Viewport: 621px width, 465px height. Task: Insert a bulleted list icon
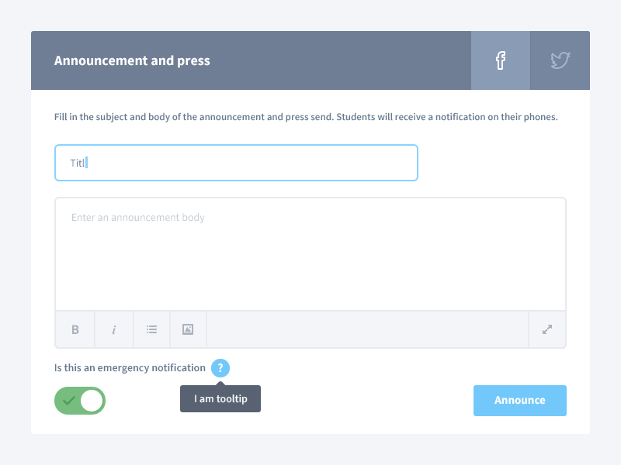[x=151, y=329]
